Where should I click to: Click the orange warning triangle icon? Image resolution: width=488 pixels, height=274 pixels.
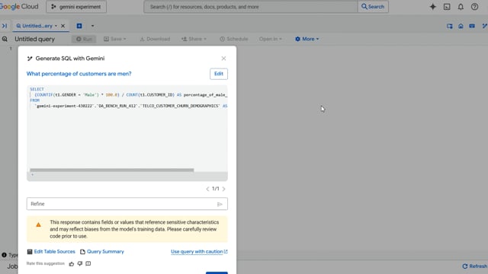pos(38,225)
